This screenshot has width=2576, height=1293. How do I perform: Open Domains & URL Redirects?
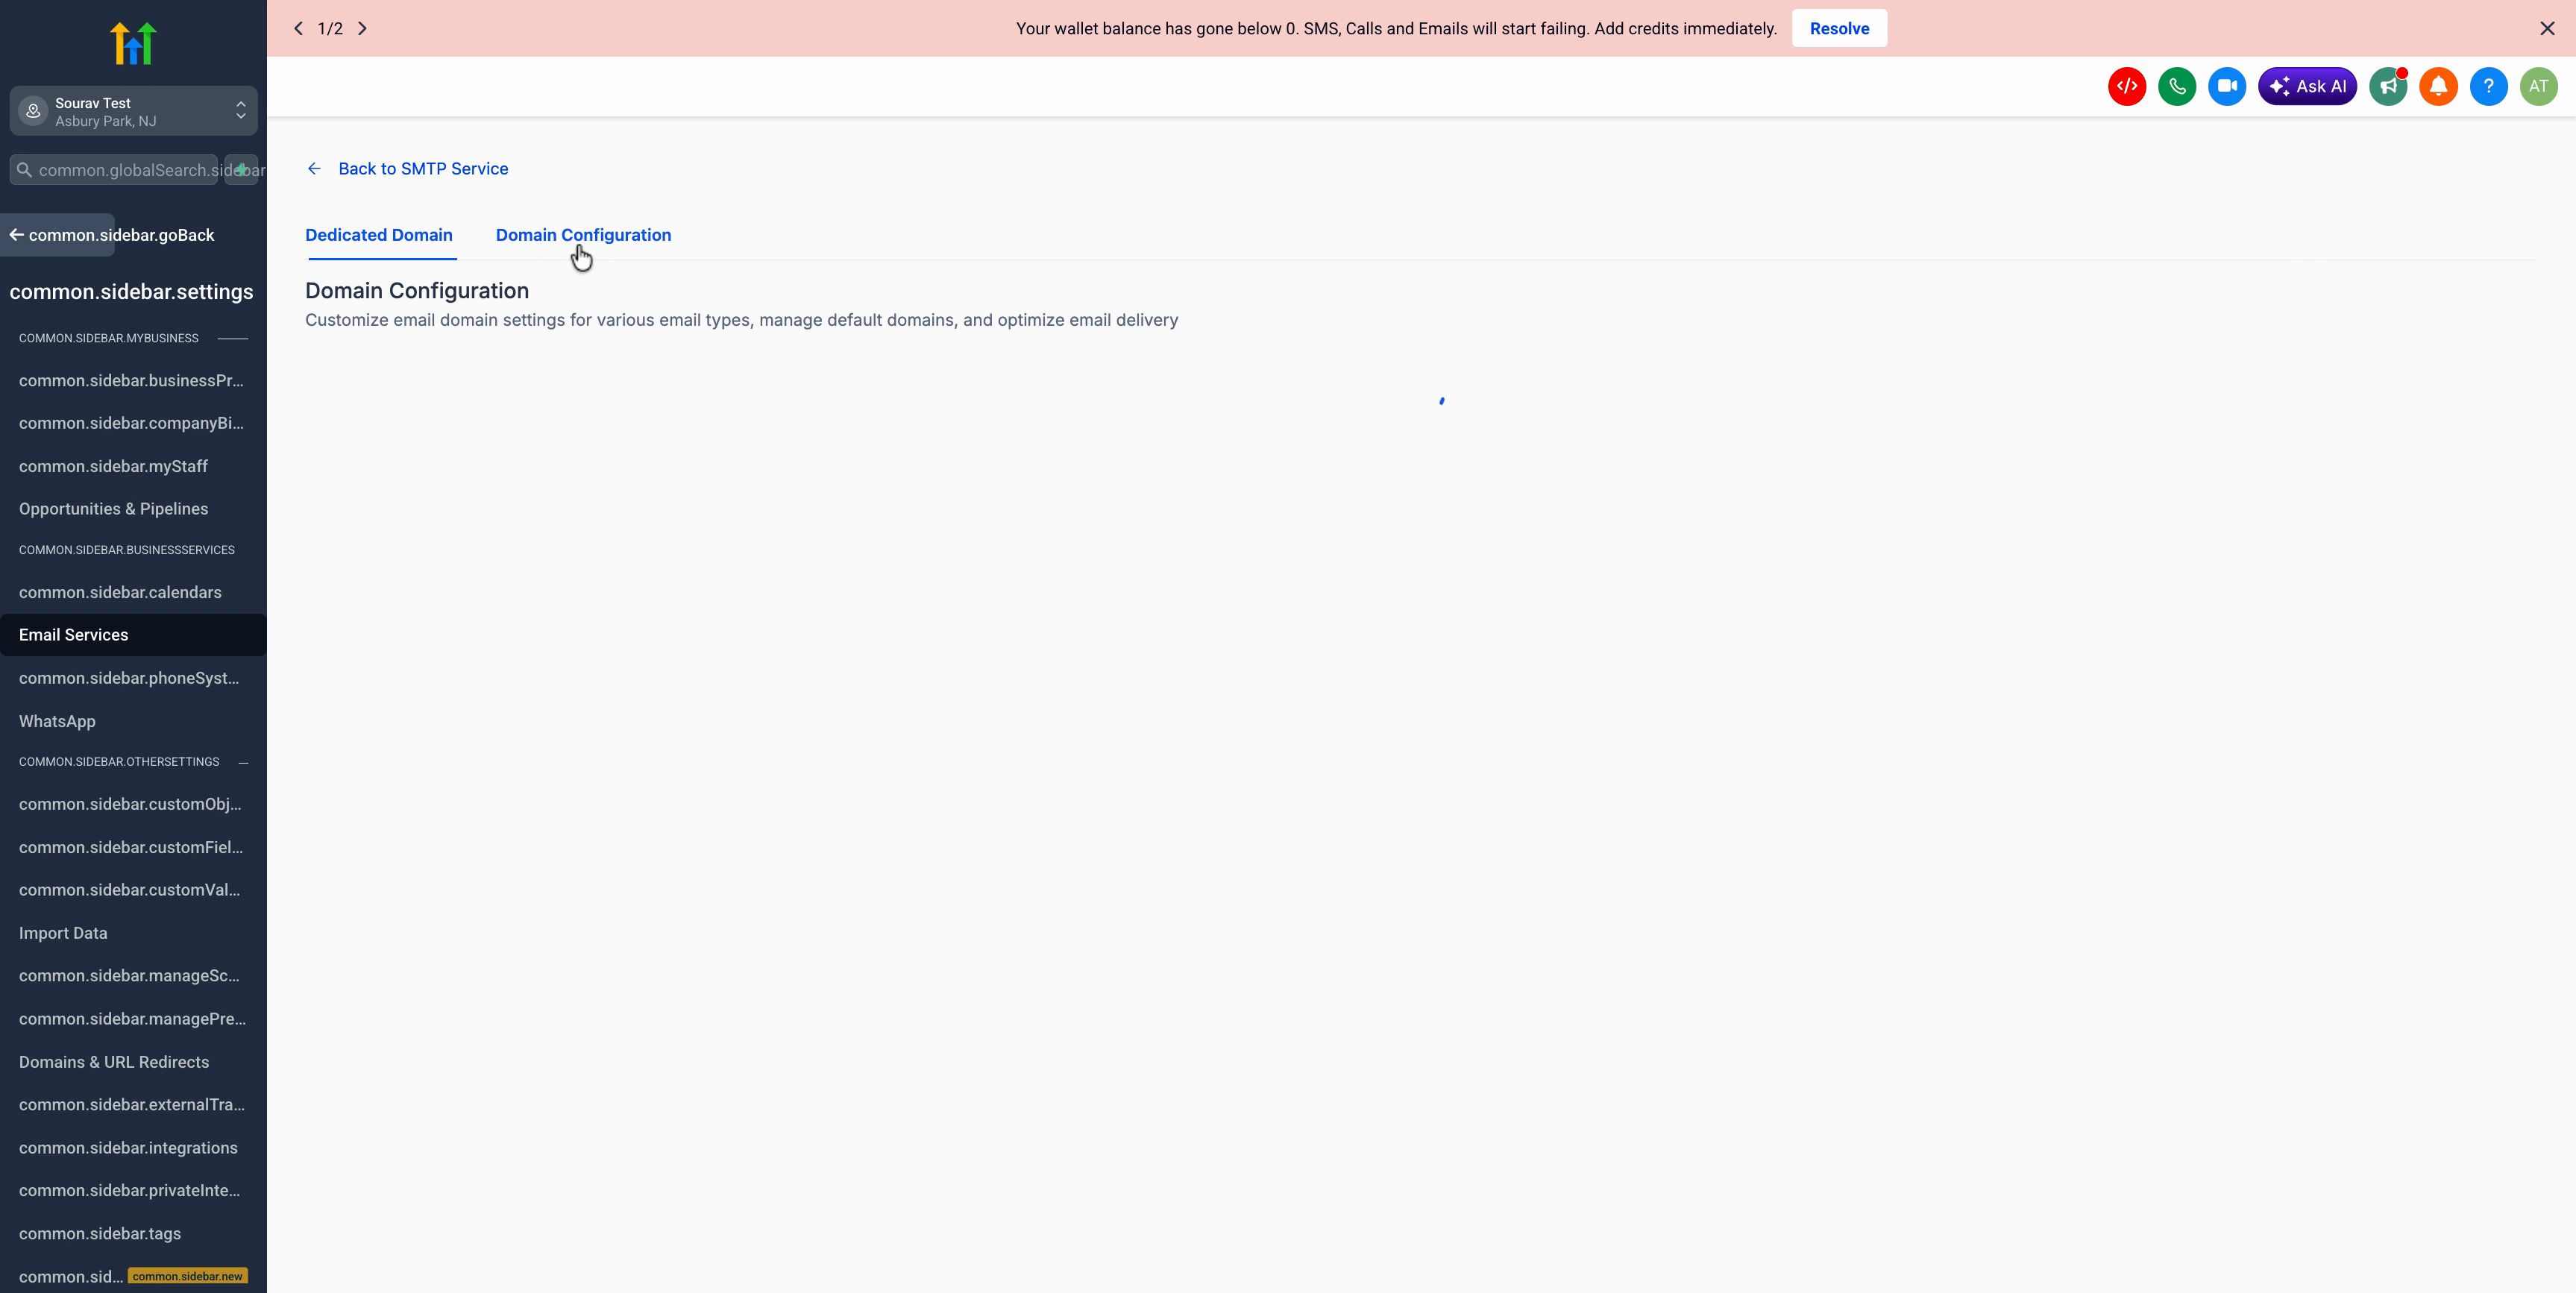tap(133, 1062)
